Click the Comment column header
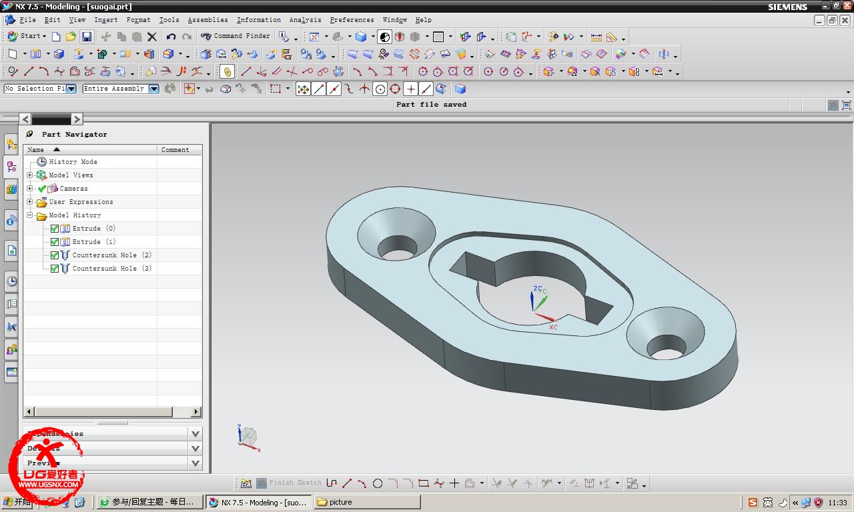This screenshot has width=854, height=512. click(x=179, y=150)
